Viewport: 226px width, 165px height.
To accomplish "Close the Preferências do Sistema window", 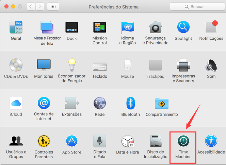I will [x=6, y=6].
